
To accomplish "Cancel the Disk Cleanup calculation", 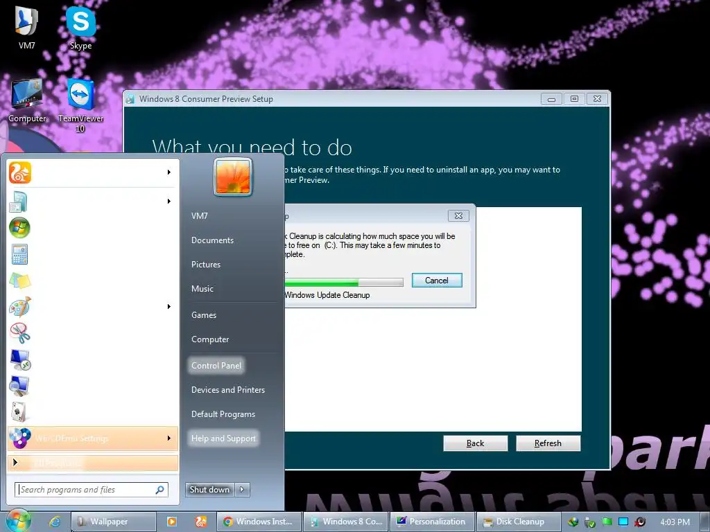I will pyautogui.click(x=437, y=281).
